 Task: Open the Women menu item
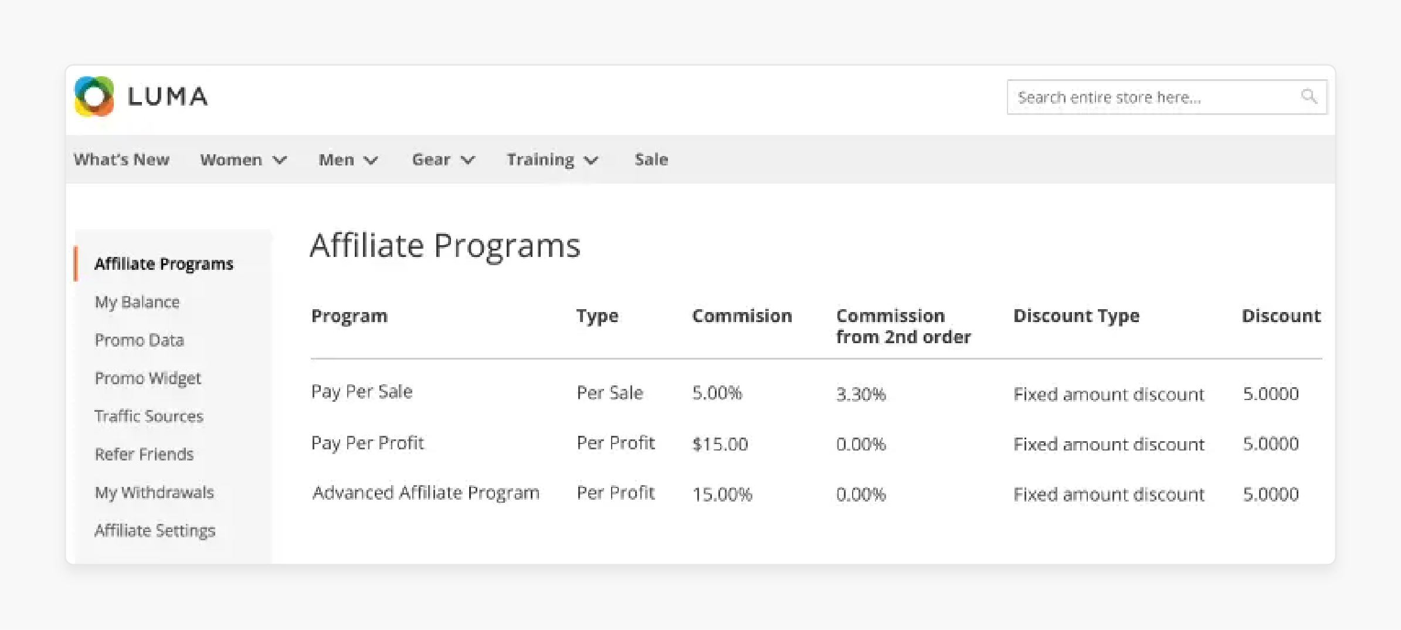[231, 160]
